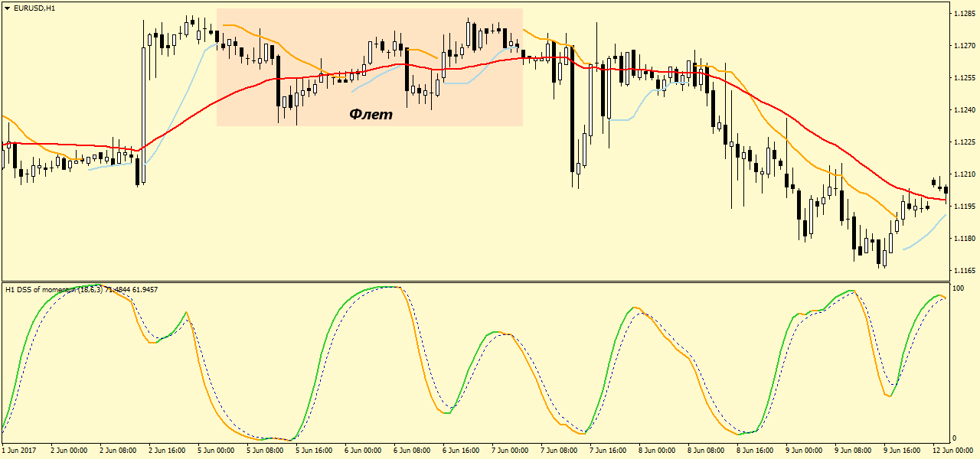
Task: Click the 8 Jun 16:00 time label
Action: [x=754, y=451]
